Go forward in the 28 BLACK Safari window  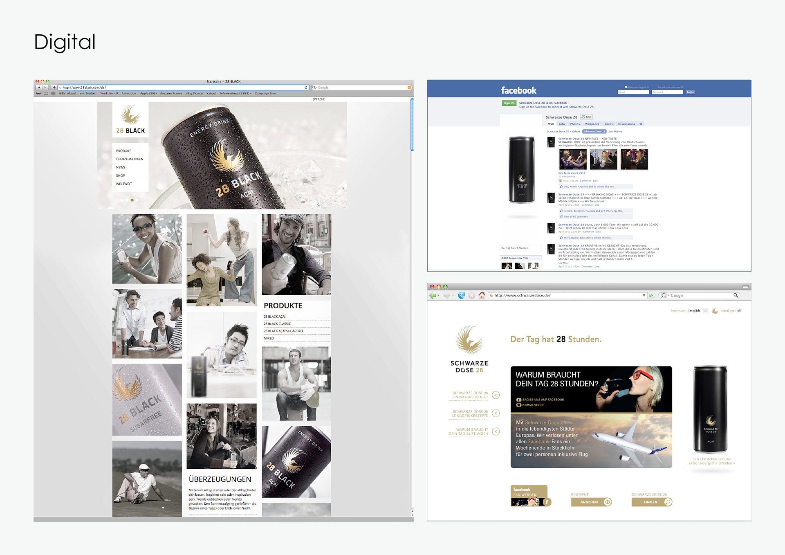pyautogui.click(x=45, y=88)
